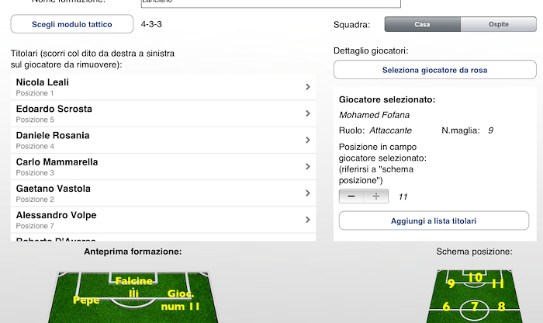The height and width of the screenshot is (323, 543).
Task: Open chevron for Edoardo Scrosta
Action: pos(308,113)
